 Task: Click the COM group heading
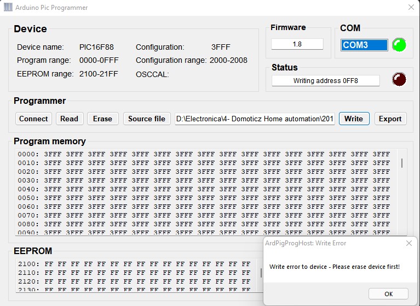pos(350,28)
